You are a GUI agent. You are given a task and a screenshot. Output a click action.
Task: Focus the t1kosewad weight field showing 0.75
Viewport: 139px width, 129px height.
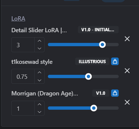click(23, 76)
